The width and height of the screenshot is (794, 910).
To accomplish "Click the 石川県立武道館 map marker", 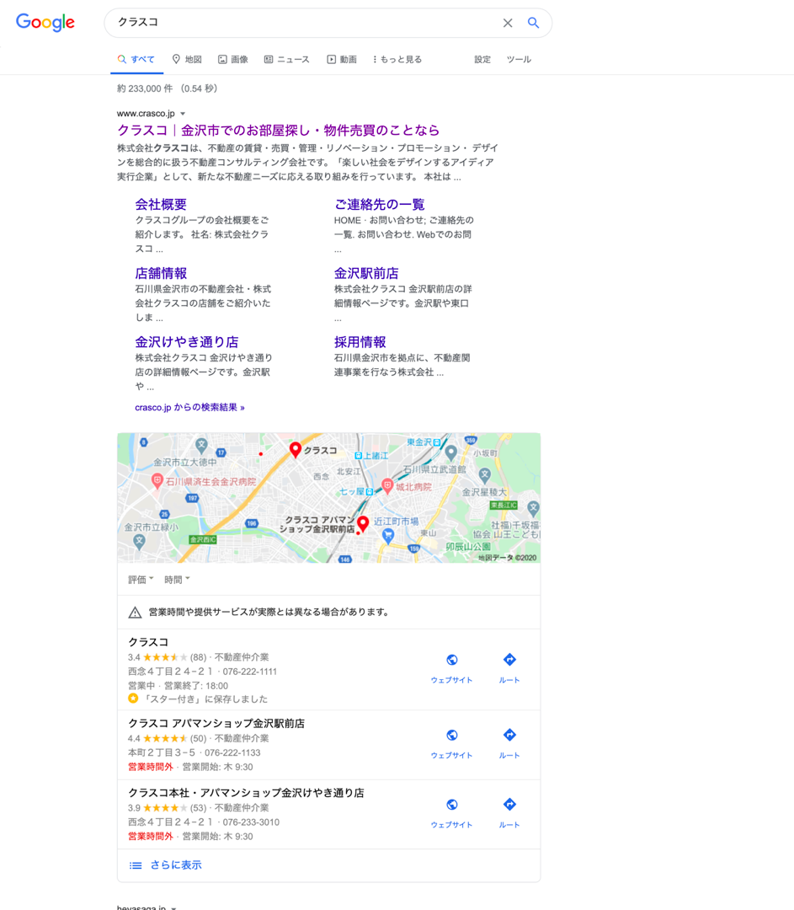I will [450, 452].
